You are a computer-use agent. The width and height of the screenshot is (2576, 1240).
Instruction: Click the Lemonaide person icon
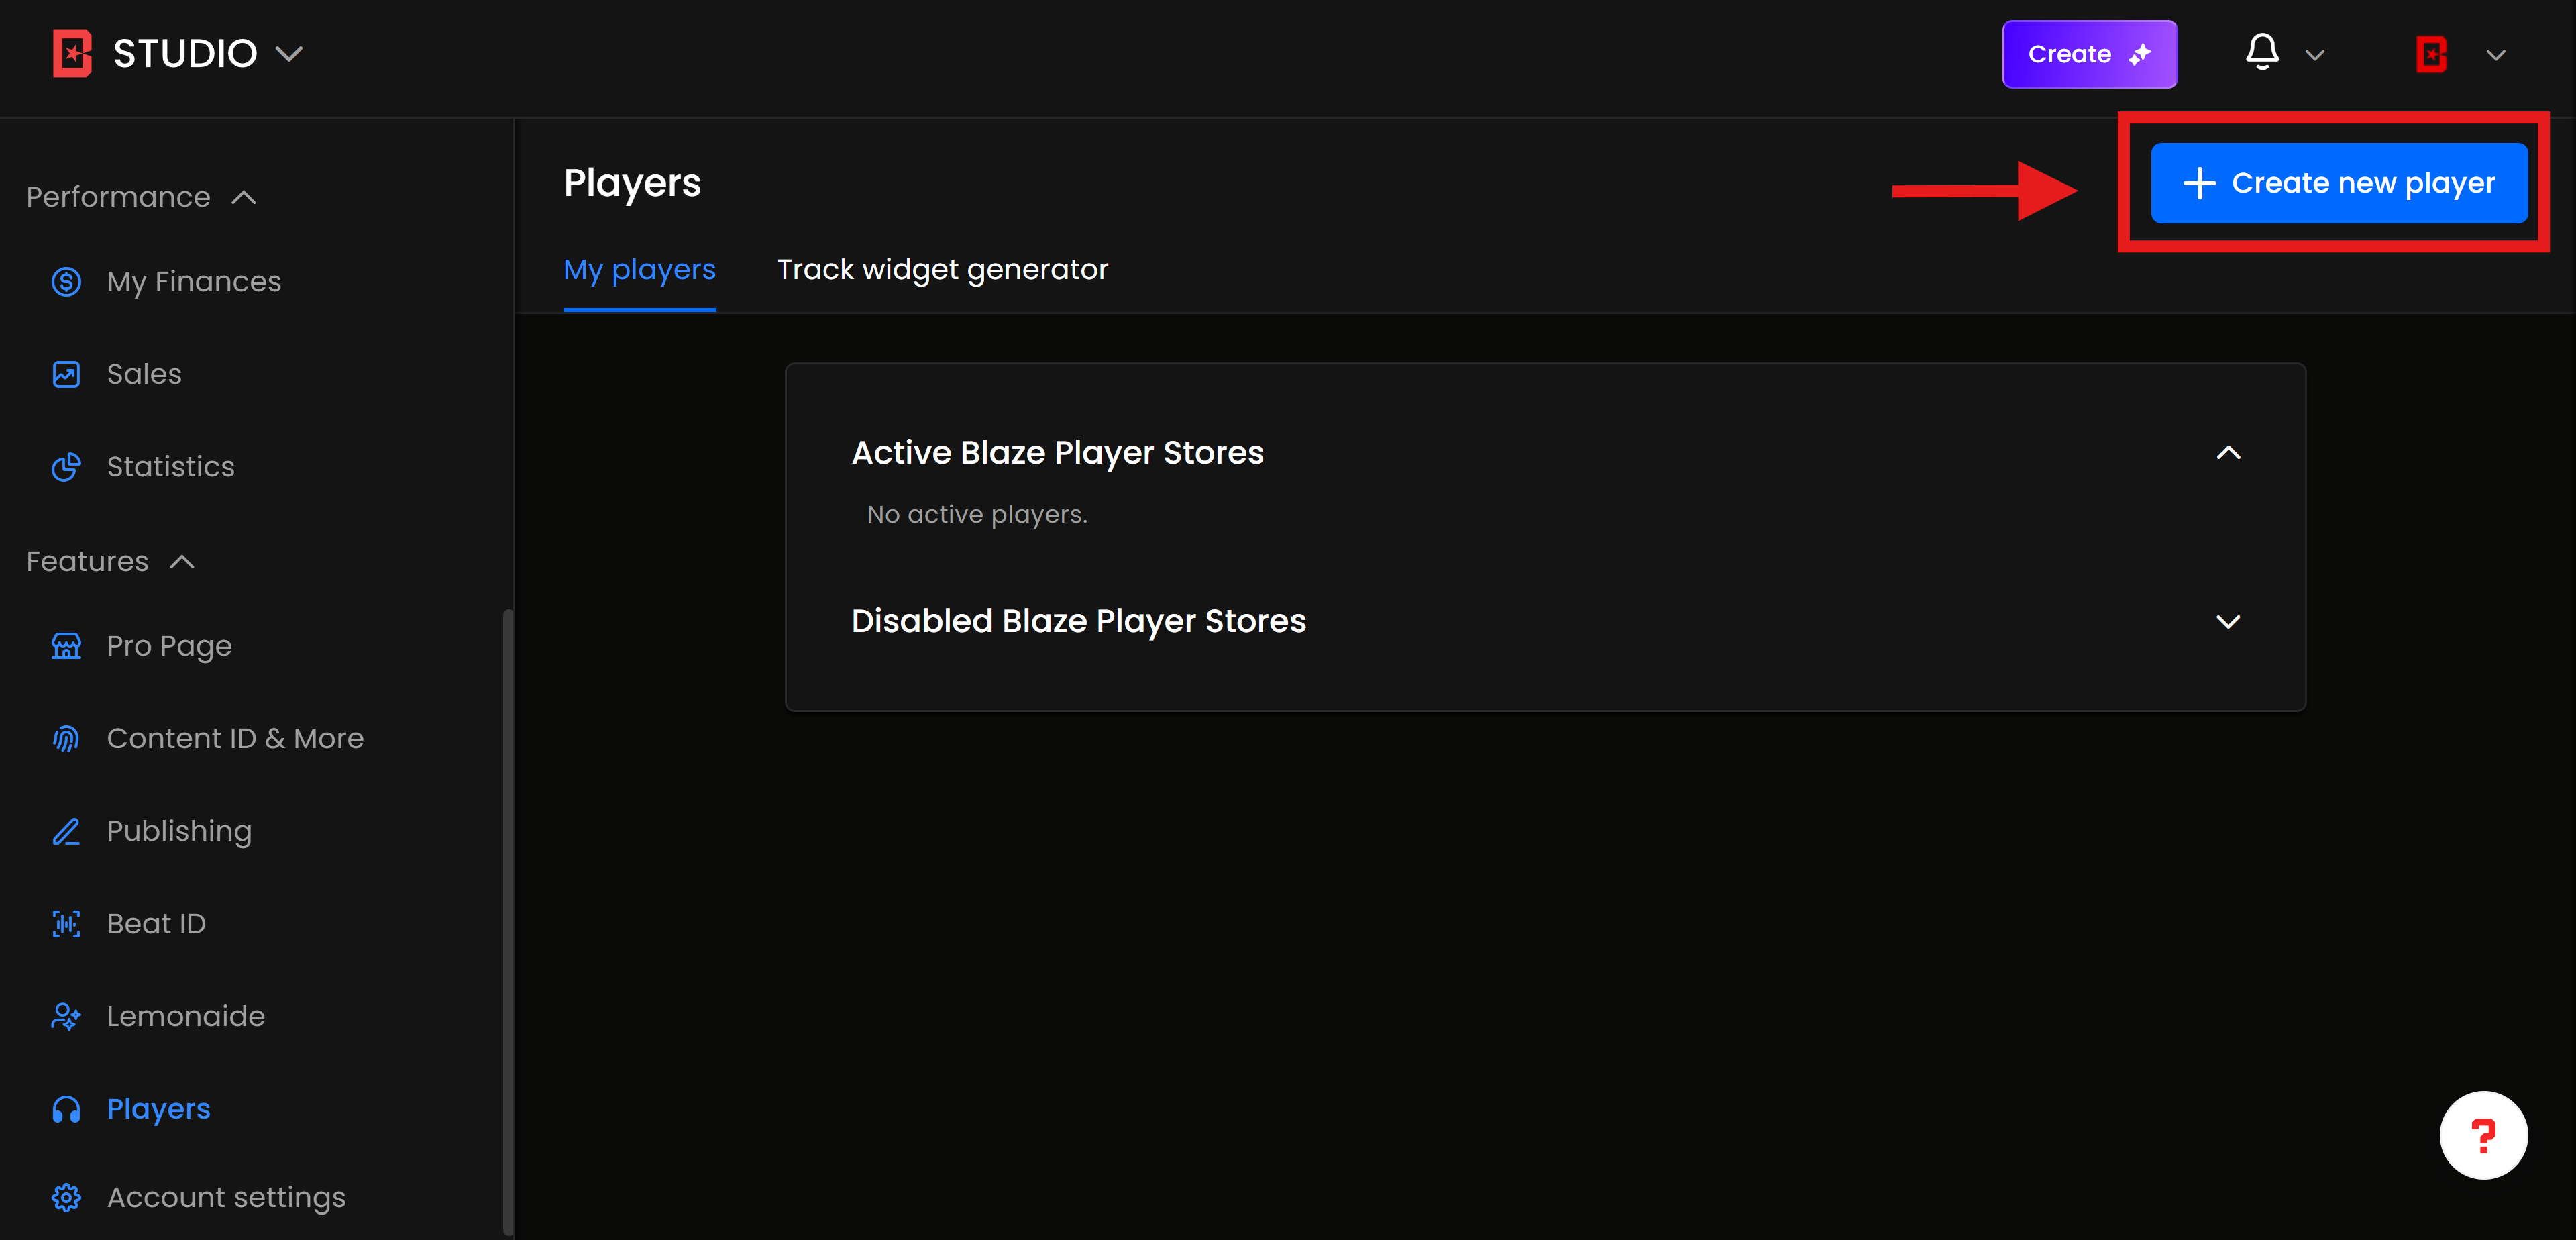click(66, 1016)
